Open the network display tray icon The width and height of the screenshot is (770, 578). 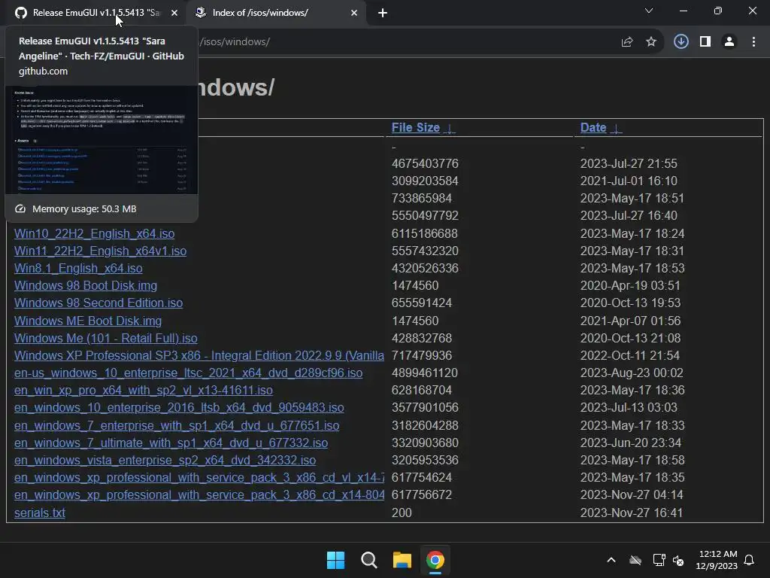(x=659, y=560)
